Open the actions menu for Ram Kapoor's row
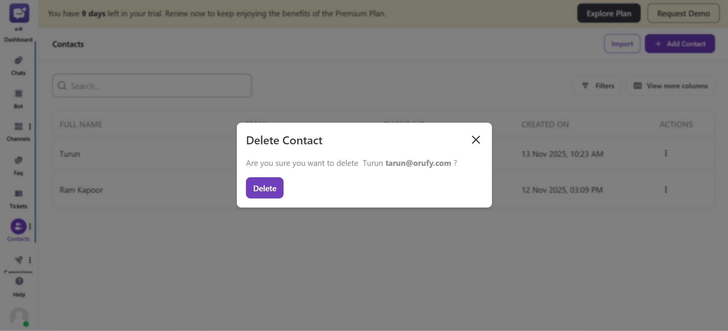728x331 pixels. pyautogui.click(x=666, y=190)
